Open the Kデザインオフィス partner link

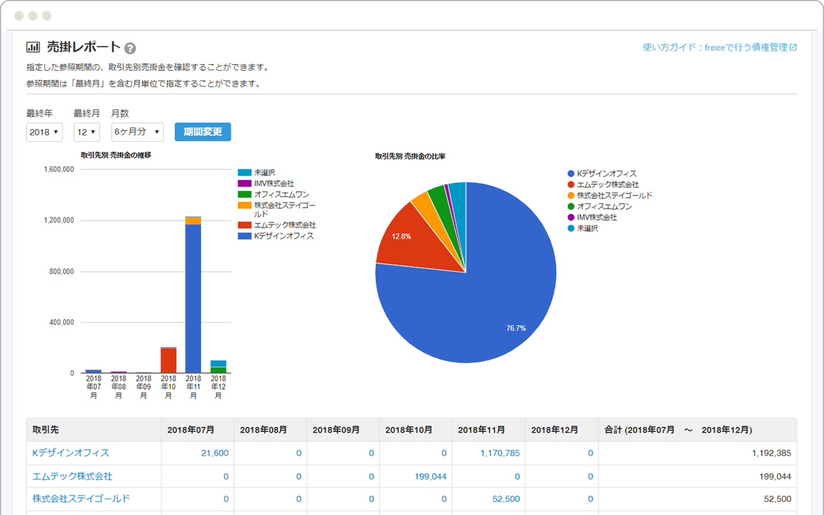(x=71, y=453)
